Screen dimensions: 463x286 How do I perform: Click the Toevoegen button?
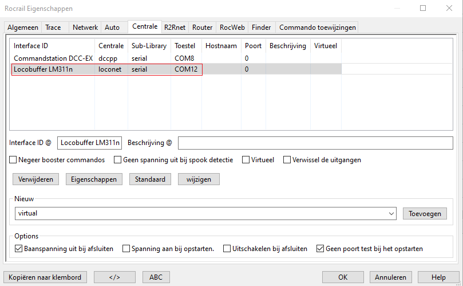424,213
